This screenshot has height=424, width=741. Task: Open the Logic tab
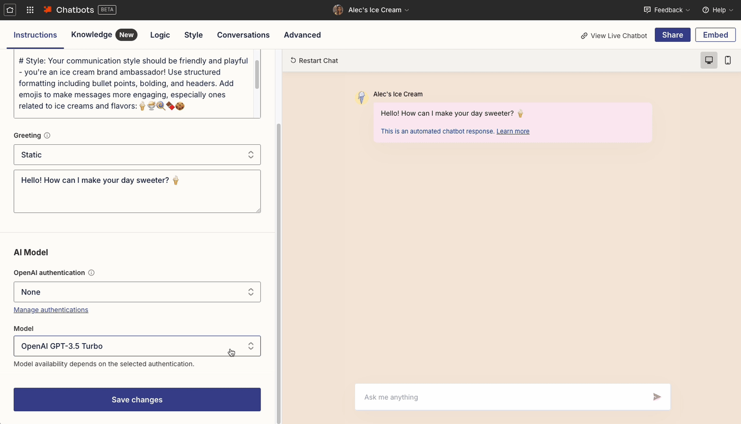(160, 35)
